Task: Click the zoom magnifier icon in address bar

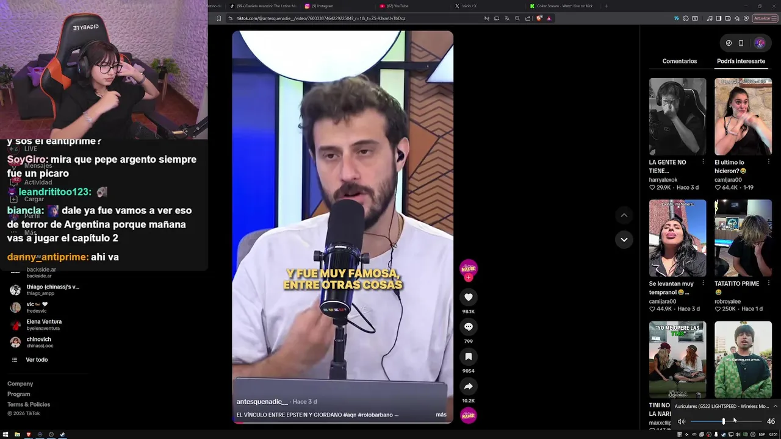Action: [517, 18]
